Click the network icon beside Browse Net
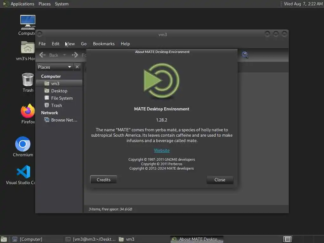The width and height of the screenshot is (324, 243). 47,120
